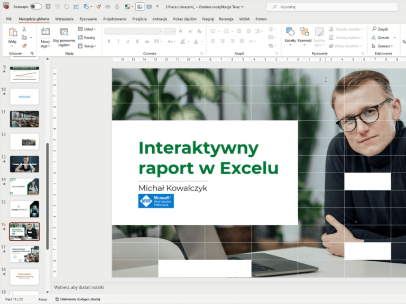Image resolution: width=406 pixels, height=304 pixels.
Task: Toggle Underline formatting
Action: click(x=127, y=41)
